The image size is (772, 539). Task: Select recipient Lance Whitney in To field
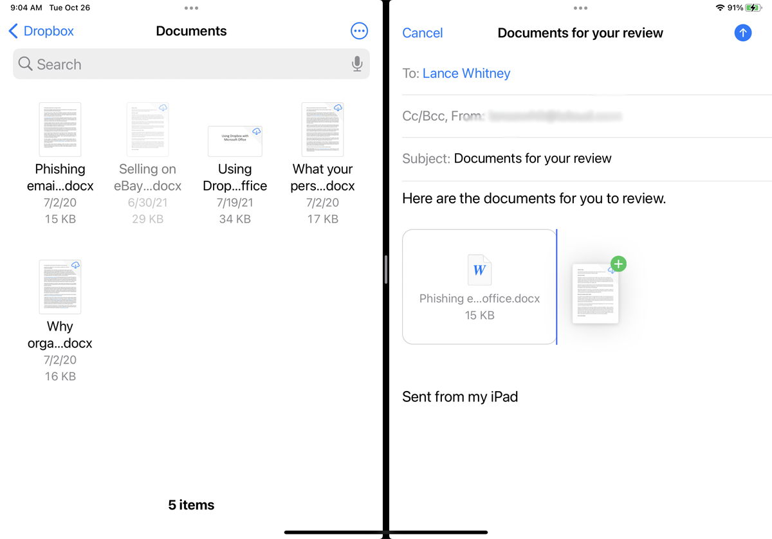[x=466, y=73]
